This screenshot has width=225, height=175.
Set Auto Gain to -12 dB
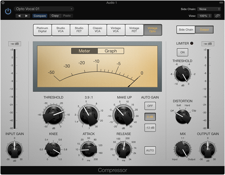pyautogui.click(x=150, y=128)
